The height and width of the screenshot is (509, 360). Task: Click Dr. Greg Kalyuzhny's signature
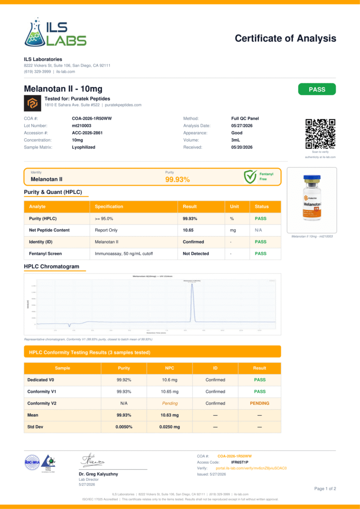(92, 461)
